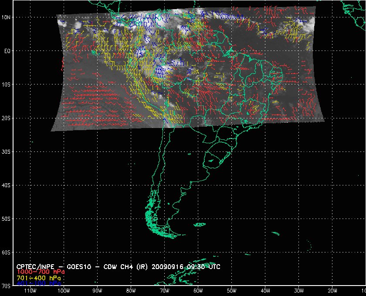Screen dimensions: 366x296
Task: Click the 20S latitude label
Action: click(6, 118)
